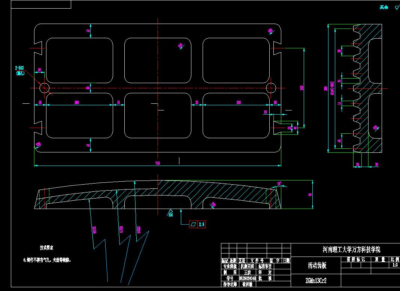Select the scale value 1:3
The image size is (400, 291).
[x=395, y=265]
